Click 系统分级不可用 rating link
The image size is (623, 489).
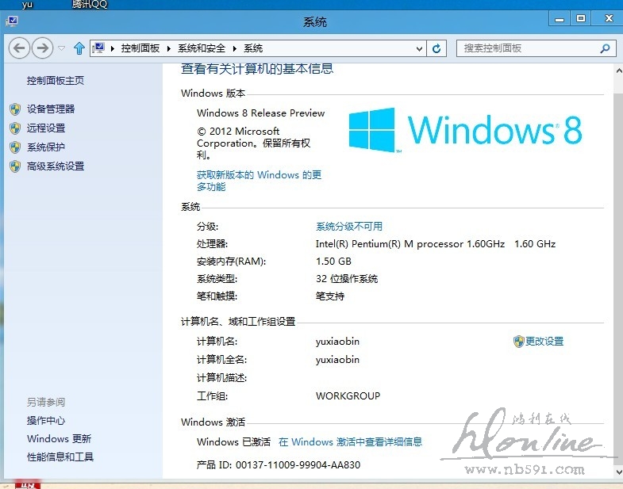pyautogui.click(x=349, y=226)
